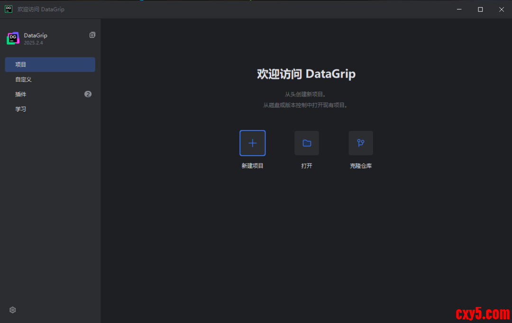This screenshot has width=512, height=323.
Task: Maximize the DataGrip welcome window
Action: (x=480, y=9)
